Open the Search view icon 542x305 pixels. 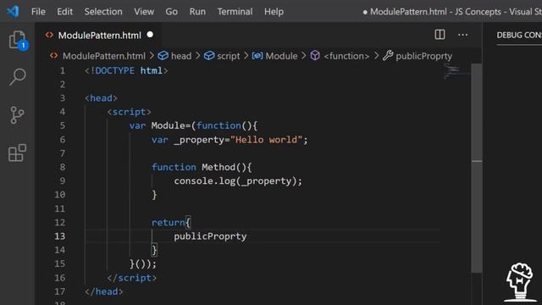[x=17, y=77]
